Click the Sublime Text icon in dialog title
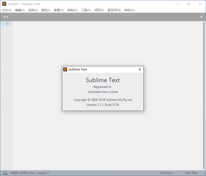This screenshot has height=176, width=206. [65, 69]
